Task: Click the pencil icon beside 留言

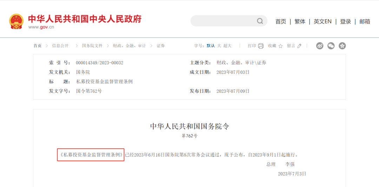Action: [x=299, y=46]
